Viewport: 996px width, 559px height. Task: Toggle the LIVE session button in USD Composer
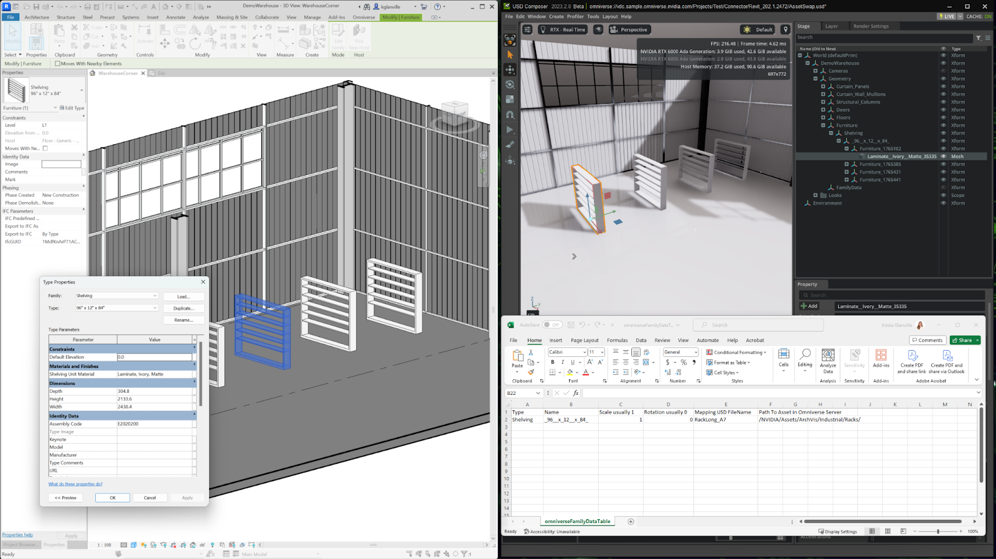(x=946, y=16)
